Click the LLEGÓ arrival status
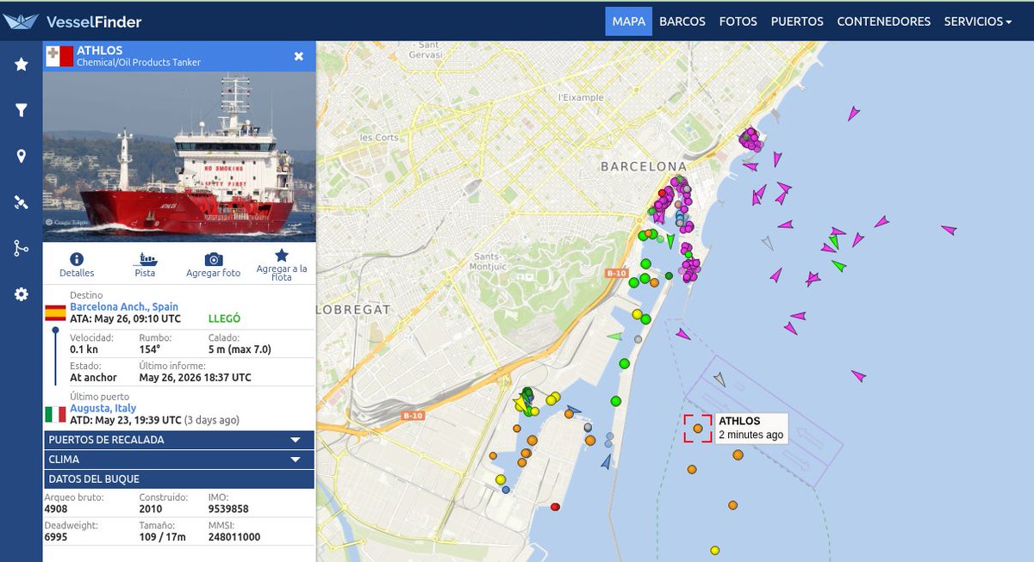 click(x=225, y=318)
